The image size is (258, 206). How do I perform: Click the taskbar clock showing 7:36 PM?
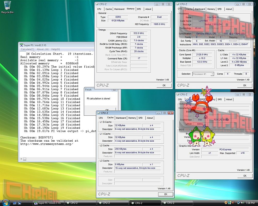[250, 203]
